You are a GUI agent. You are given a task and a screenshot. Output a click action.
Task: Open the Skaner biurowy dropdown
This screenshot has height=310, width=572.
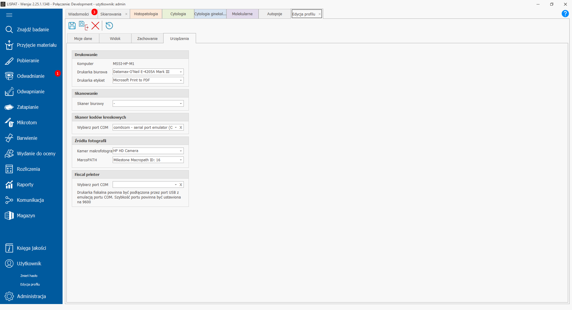181,103
